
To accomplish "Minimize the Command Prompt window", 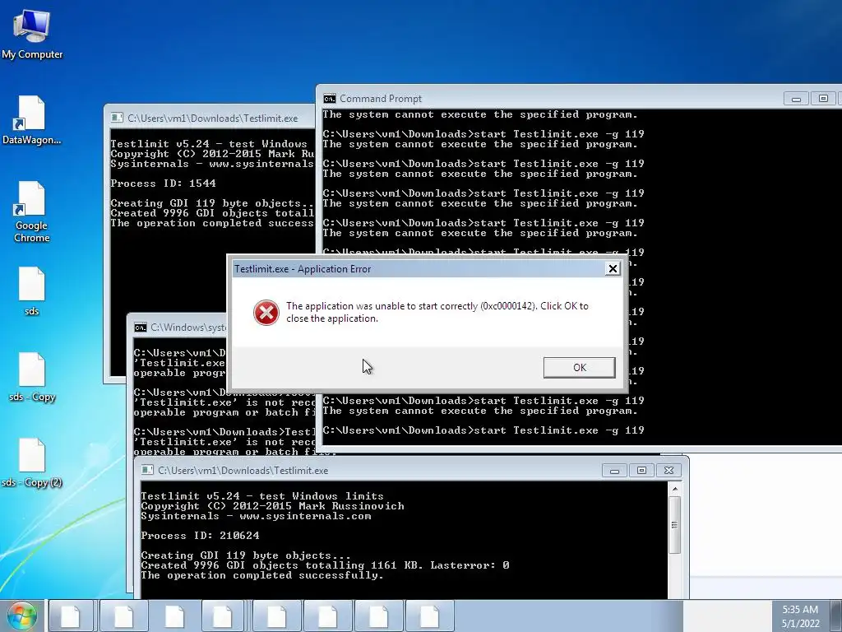I will 796,99.
